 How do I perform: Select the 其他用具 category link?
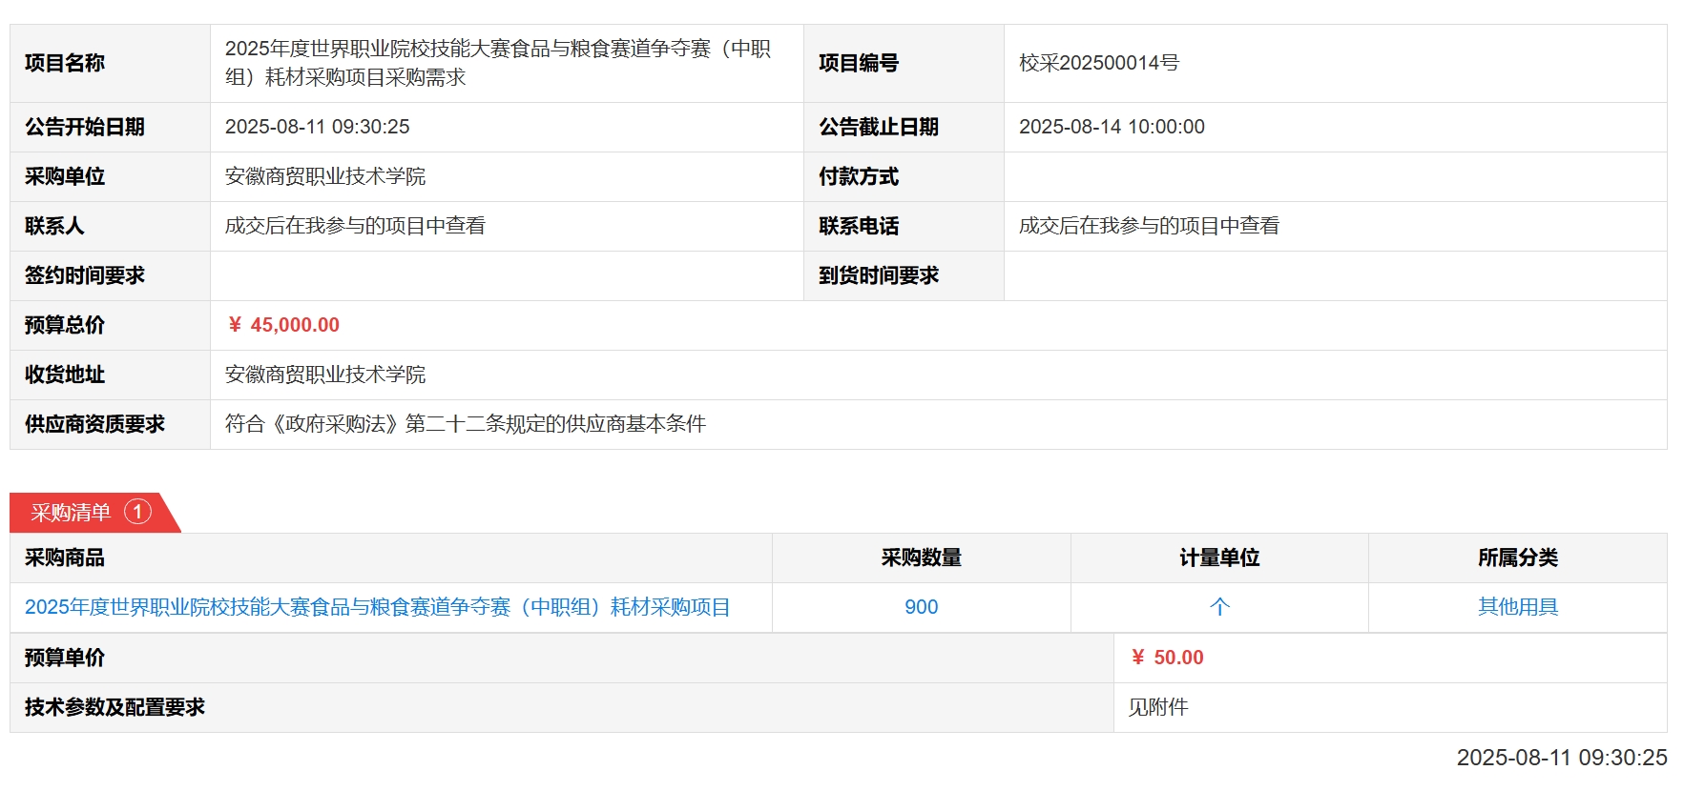click(1517, 607)
